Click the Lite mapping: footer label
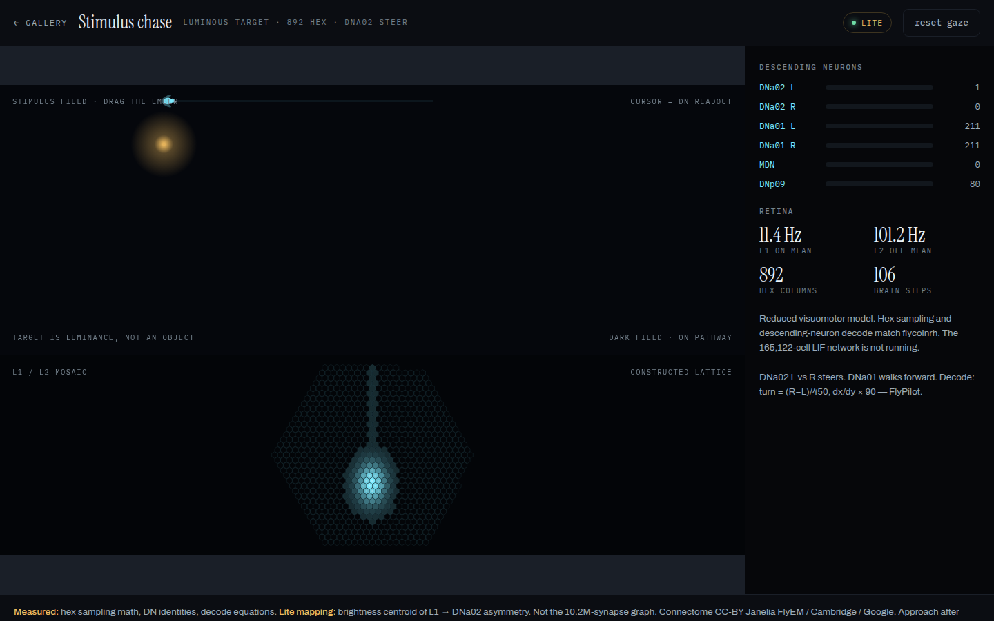Image resolution: width=994 pixels, height=621 pixels. point(307,611)
